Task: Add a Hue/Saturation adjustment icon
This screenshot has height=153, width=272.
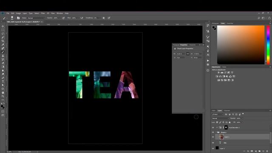Action: click(x=217, y=76)
